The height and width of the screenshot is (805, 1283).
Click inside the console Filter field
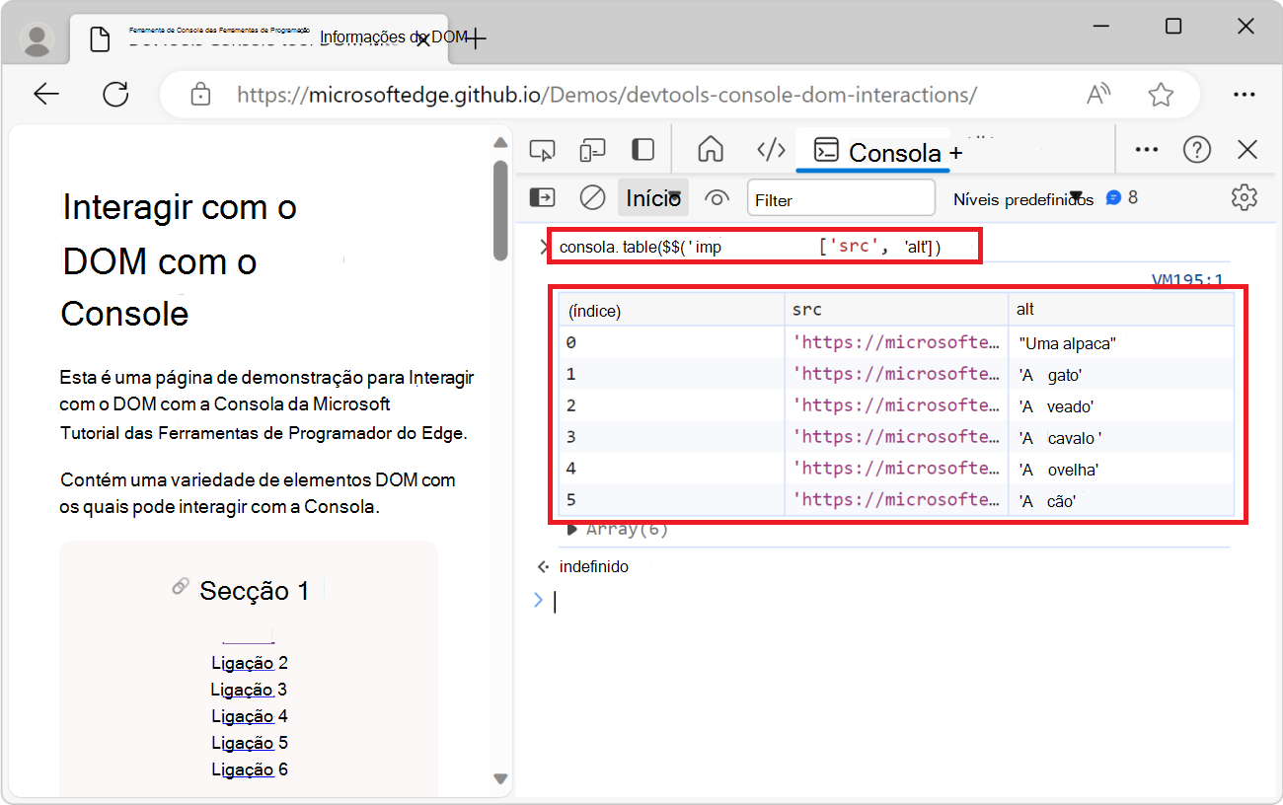tap(841, 198)
